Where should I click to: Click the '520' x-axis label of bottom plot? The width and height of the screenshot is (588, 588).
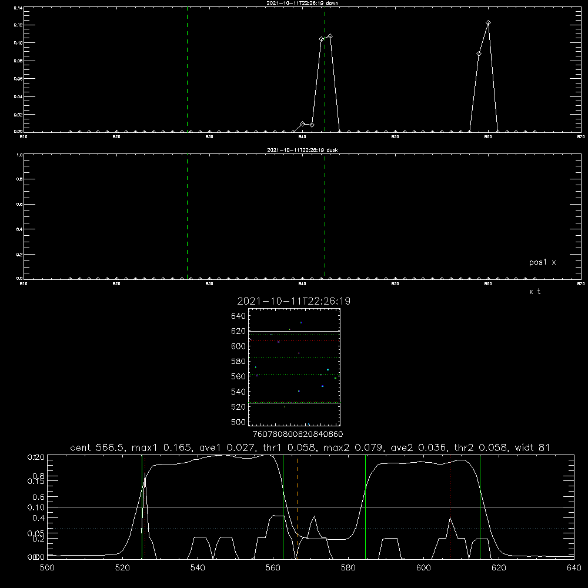(x=122, y=568)
